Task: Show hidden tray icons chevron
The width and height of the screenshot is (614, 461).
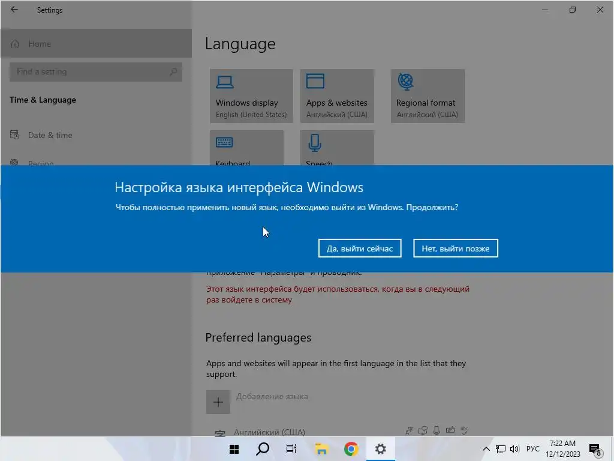Action: pos(486,449)
